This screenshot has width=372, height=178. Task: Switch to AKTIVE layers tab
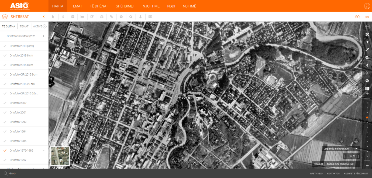click(x=37, y=26)
